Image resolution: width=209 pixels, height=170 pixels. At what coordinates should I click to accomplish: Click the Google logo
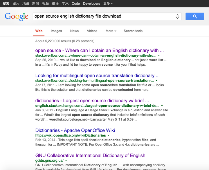17,17
